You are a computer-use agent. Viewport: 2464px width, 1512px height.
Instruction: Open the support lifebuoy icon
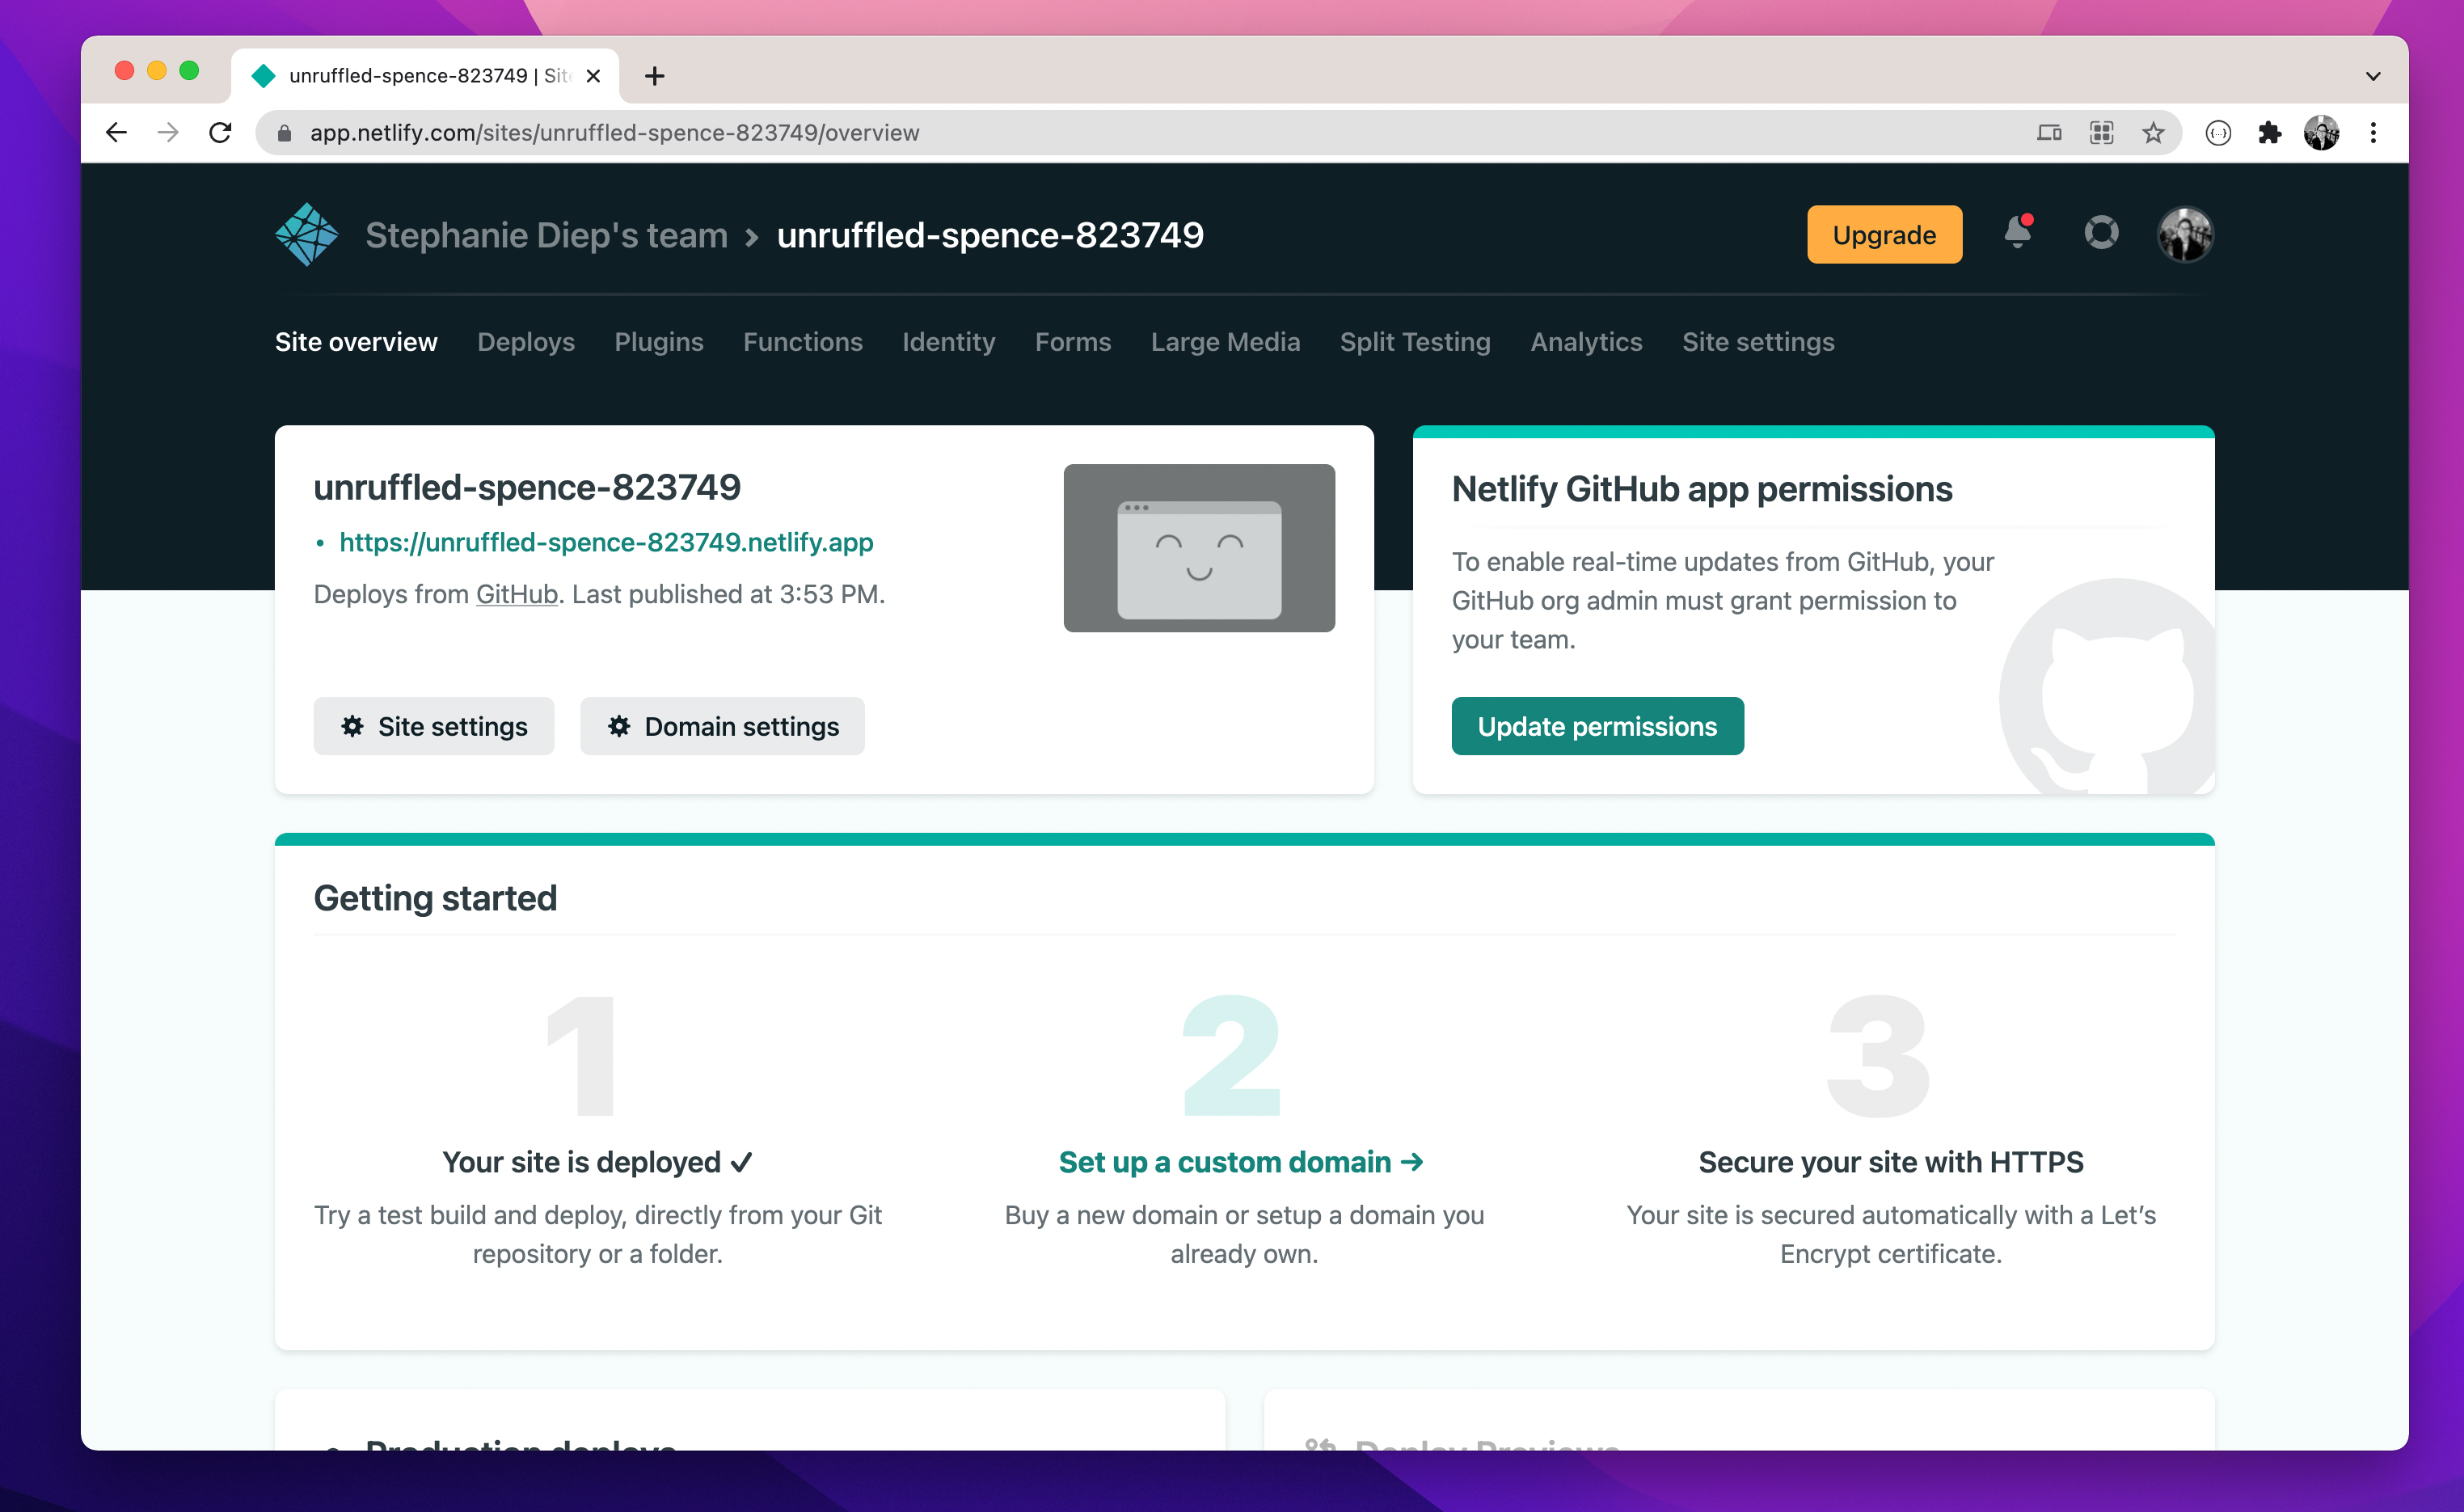[x=2100, y=233]
